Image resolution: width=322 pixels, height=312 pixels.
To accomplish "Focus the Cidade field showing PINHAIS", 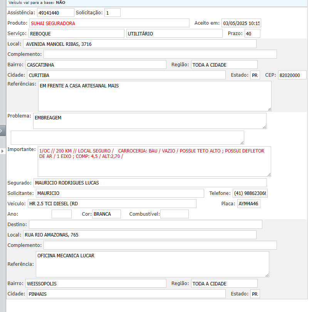I will tap(125, 294).
